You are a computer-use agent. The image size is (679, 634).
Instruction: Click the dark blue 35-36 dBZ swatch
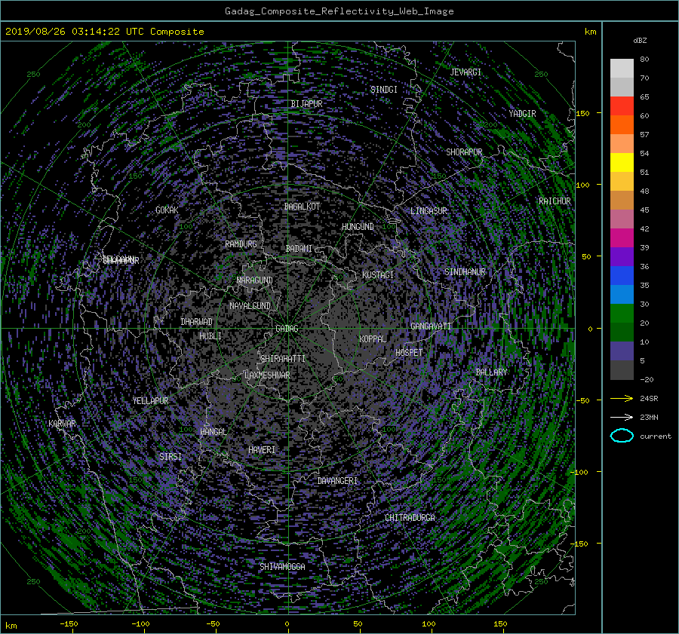(x=622, y=276)
